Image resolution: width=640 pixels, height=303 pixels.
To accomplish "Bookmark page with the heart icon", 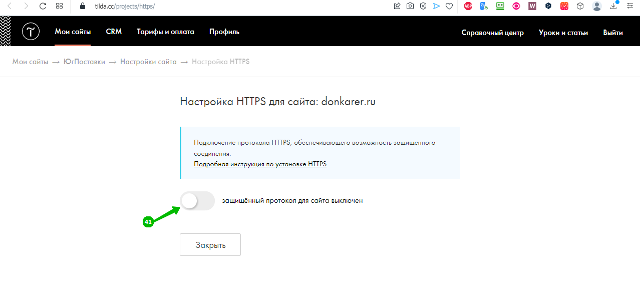I will tap(449, 6).
